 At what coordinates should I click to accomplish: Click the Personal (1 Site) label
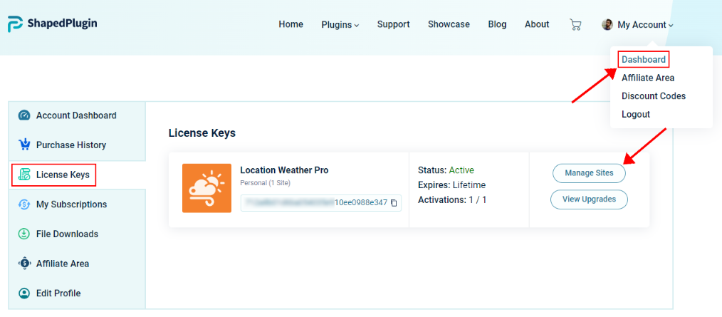(x=265, y=183)
